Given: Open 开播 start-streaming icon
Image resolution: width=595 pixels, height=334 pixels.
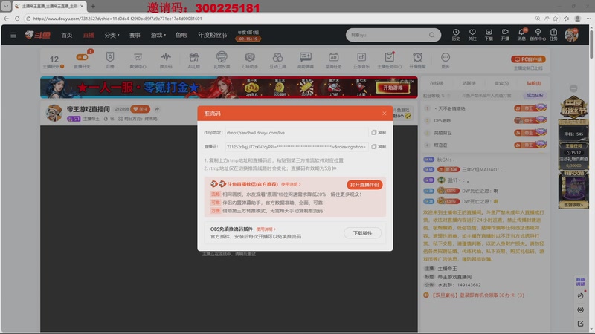Looking at the screenshot, I should click(505, 34).
